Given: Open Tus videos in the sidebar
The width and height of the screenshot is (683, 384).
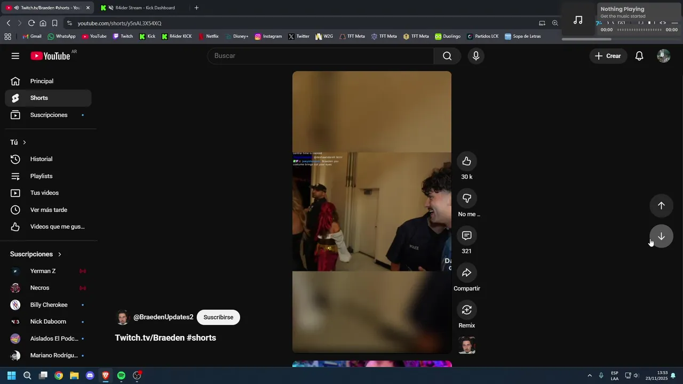Looking at the screenshot, I should click(49, 193).
